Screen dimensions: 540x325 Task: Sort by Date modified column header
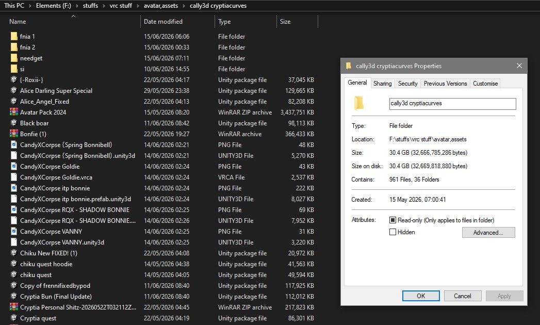pyautogui.click(x=163, y=21)
